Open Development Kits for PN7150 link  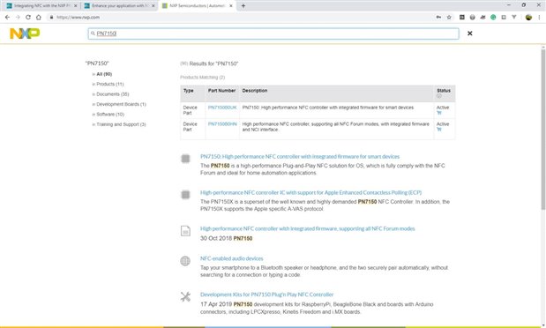[266, 294]
